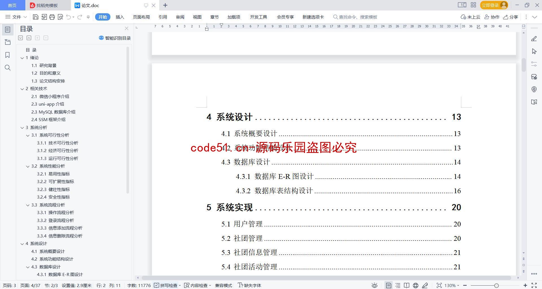This screenshot has width=542, height=289.
Task: Toggle 拼写检查 spell check
Action: [x=166, y=285]
